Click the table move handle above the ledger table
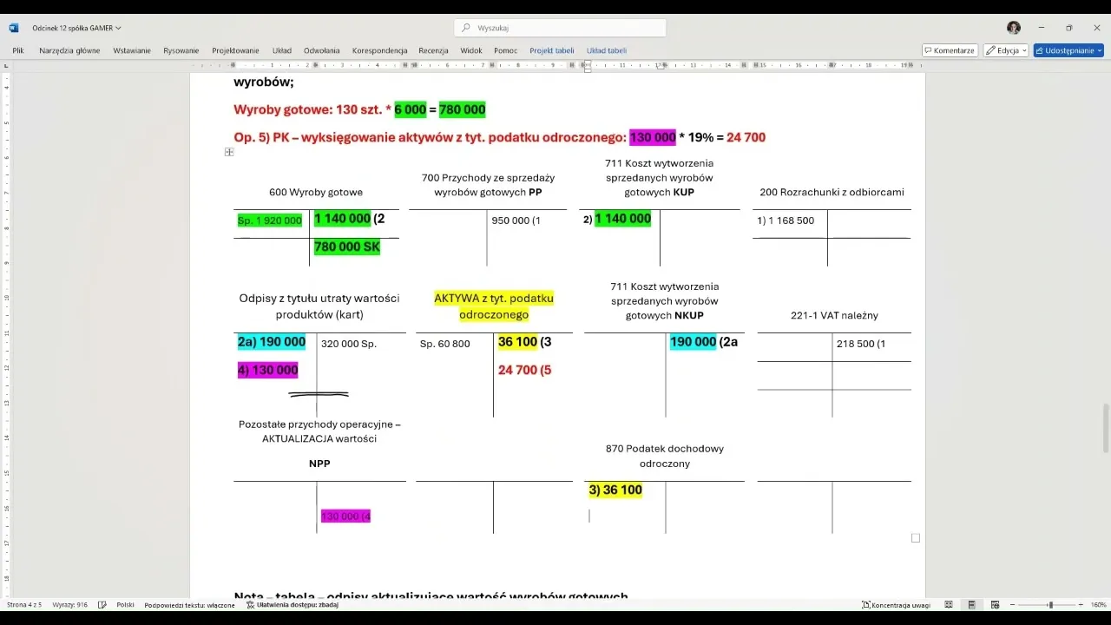This screenshot has width=1111, height=625. coord(228,151)
